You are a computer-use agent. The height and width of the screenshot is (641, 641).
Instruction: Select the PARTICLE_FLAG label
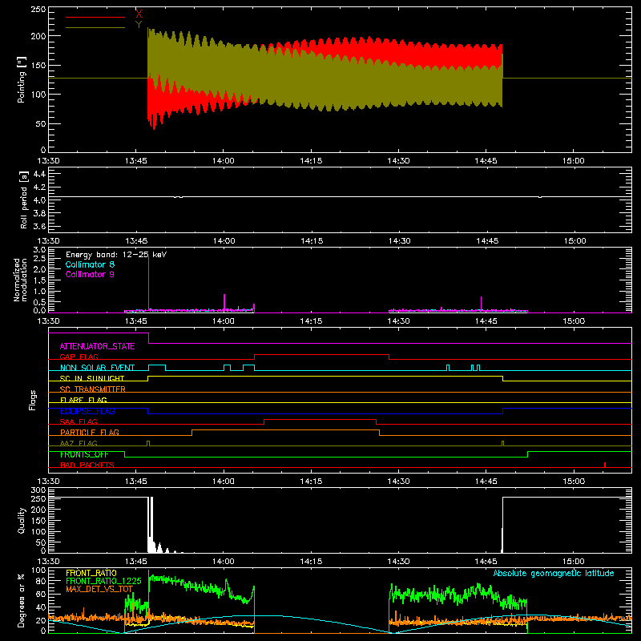pyautogui.click(x=90, y=432)
